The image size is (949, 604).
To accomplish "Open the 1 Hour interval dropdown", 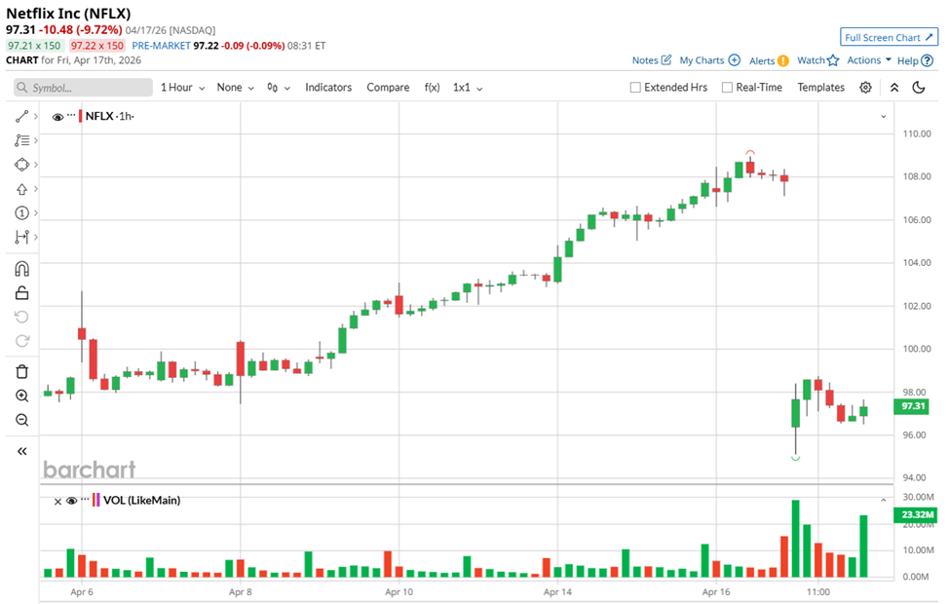I will click(183, 88).
